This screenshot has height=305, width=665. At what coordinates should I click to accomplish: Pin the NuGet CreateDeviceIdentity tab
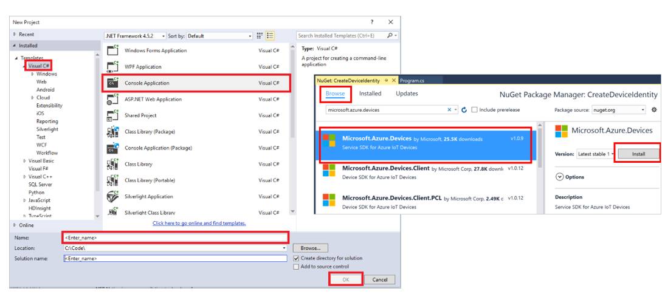(387, 80)
